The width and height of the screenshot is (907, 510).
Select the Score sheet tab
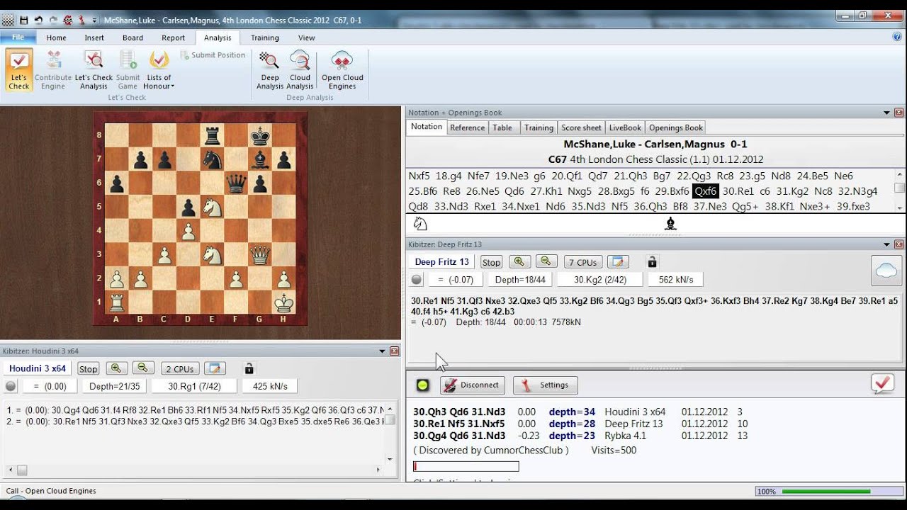[581, 127]
